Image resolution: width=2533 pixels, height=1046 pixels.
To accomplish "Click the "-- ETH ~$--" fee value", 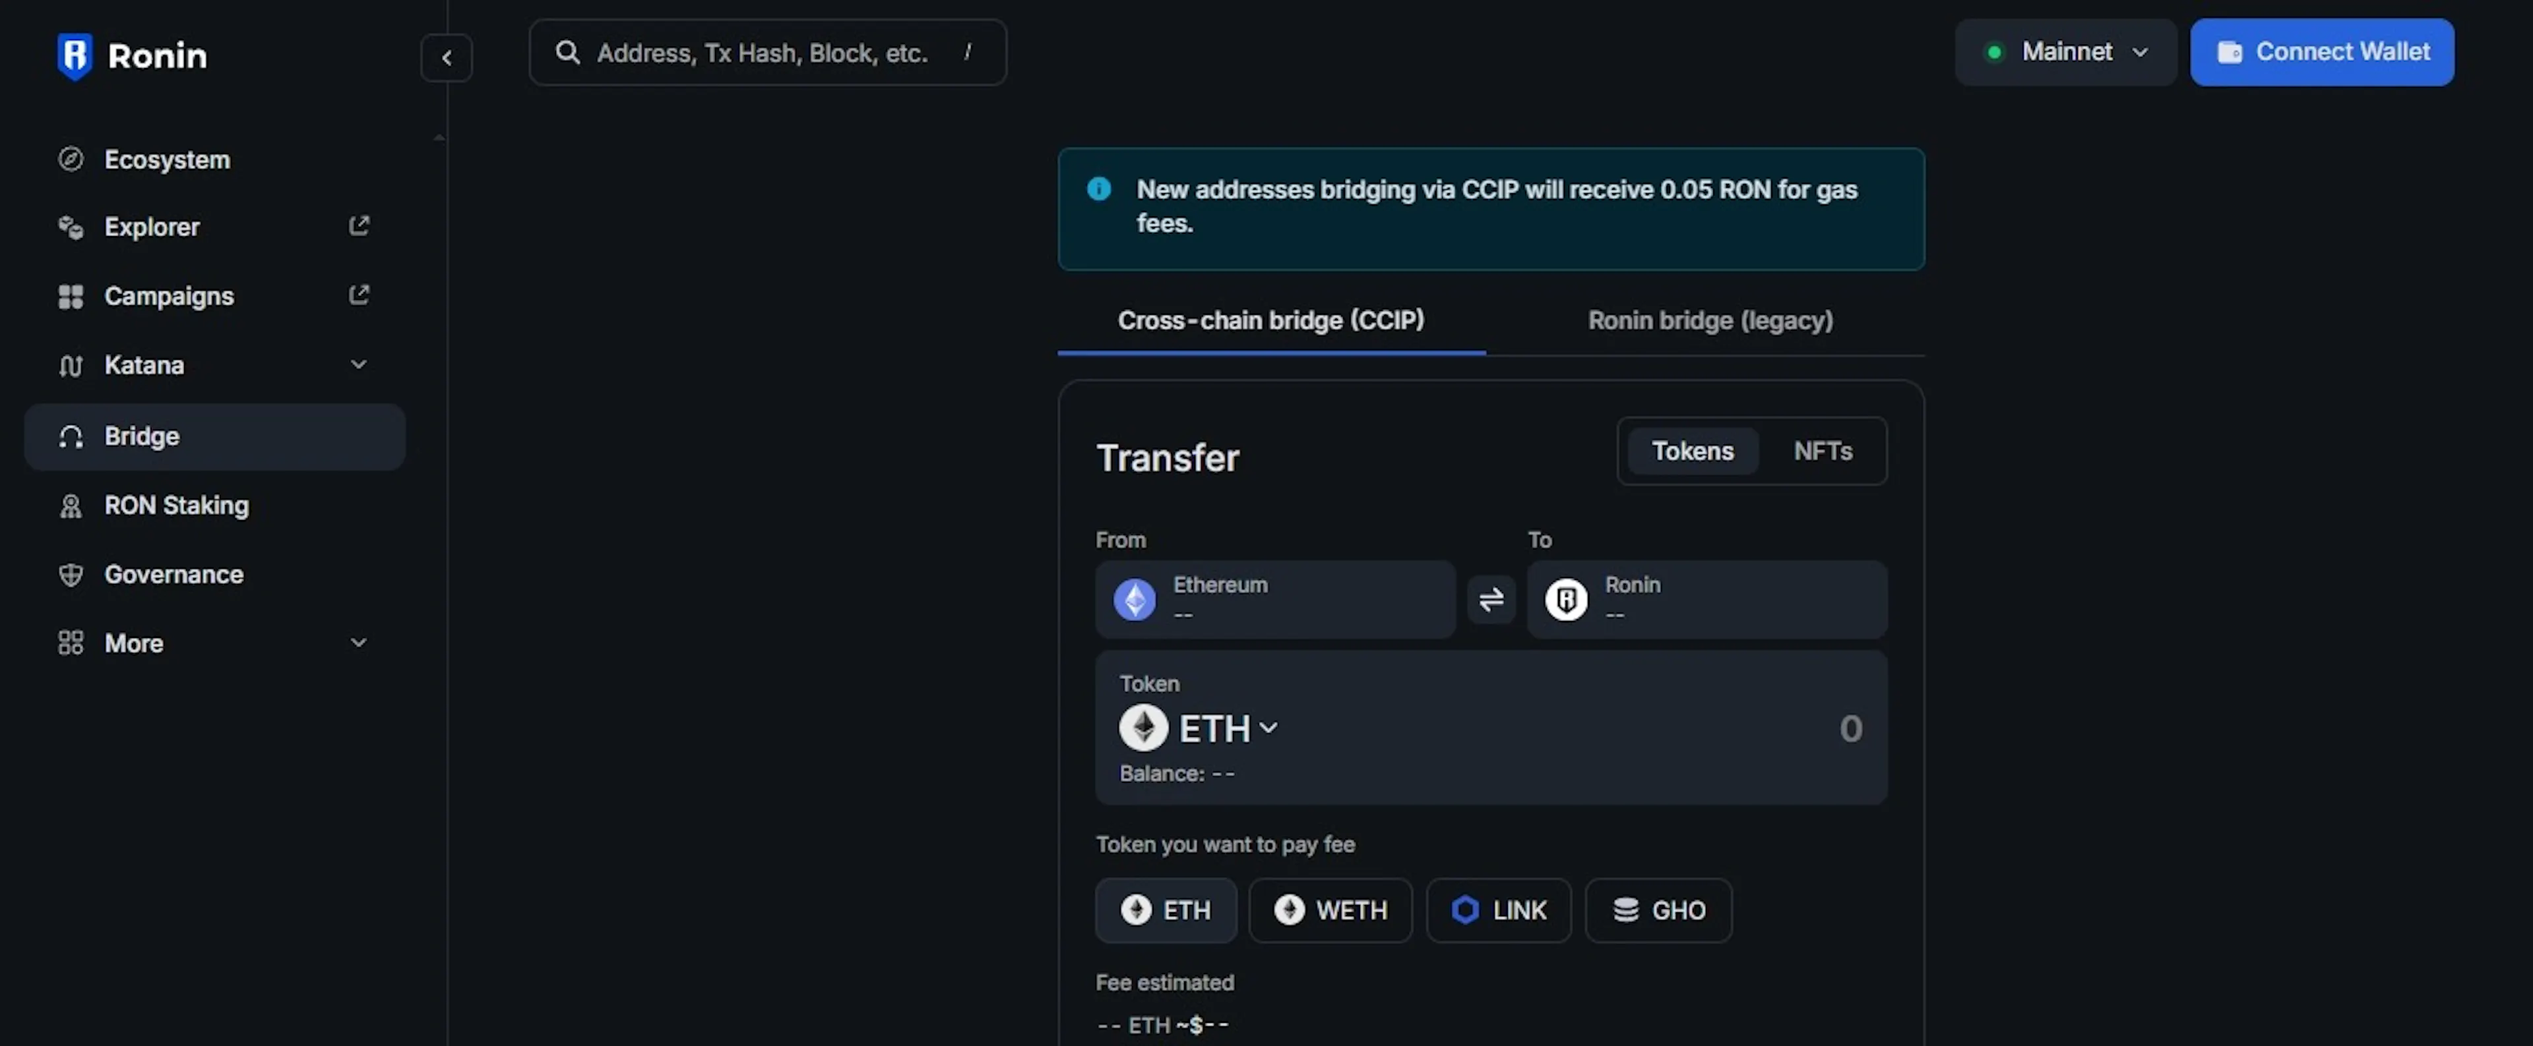I will click(1162, 1024).
